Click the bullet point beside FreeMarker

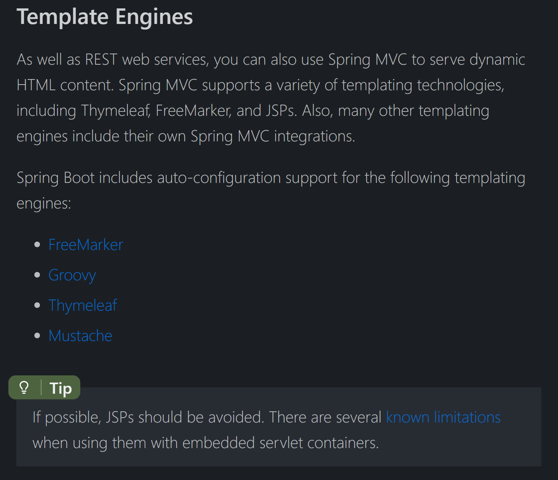tap(38, 244)
